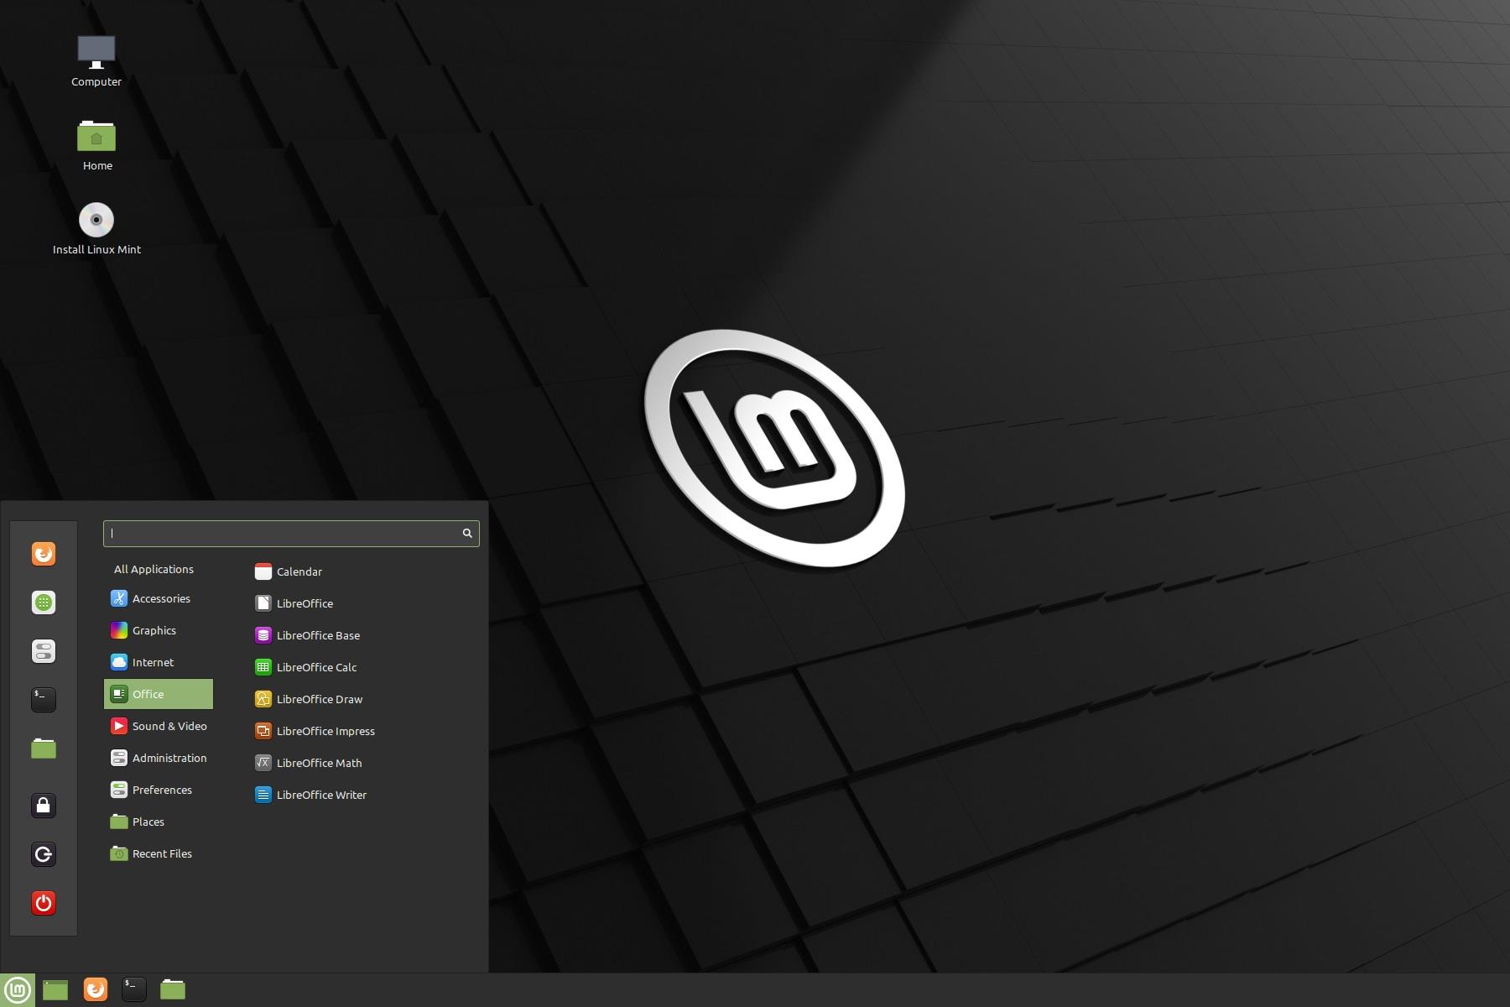Launch Terminal from the favorites sidebar
Screen dimensions: 1510x1007
click(x=44, y=699)
